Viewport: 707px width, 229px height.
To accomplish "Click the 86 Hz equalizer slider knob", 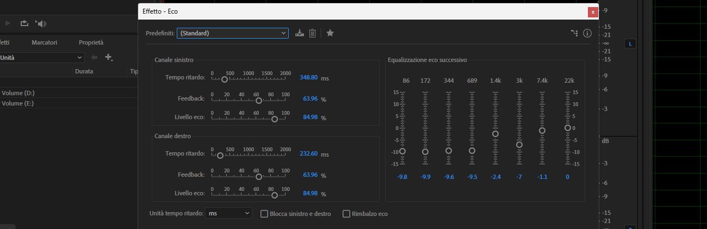I will point(402,151).
